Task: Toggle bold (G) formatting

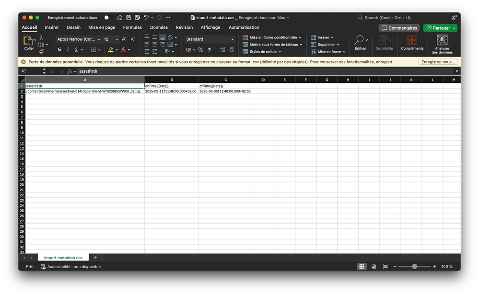Action: (x=59, y=50)
